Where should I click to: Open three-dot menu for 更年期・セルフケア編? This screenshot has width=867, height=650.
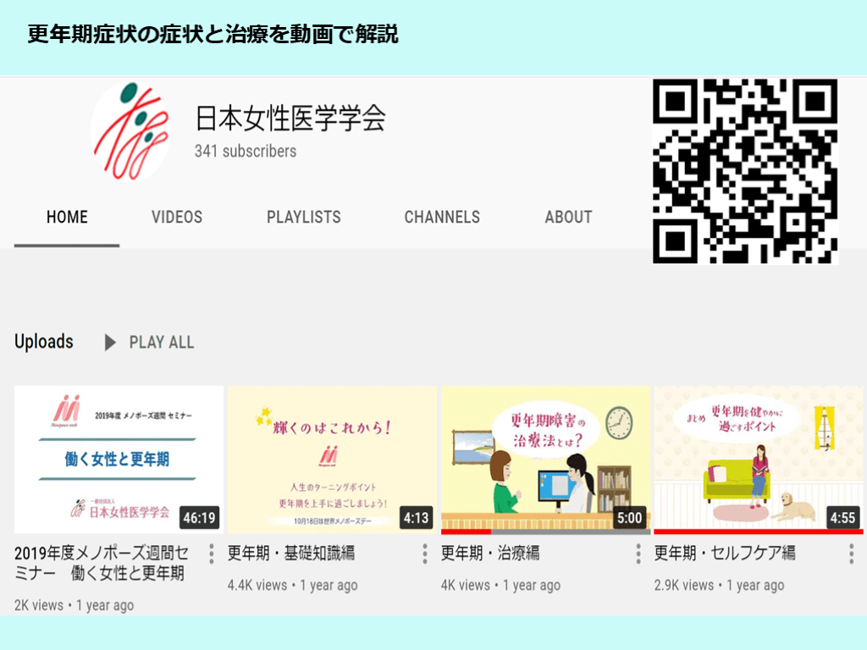(851, 554)
